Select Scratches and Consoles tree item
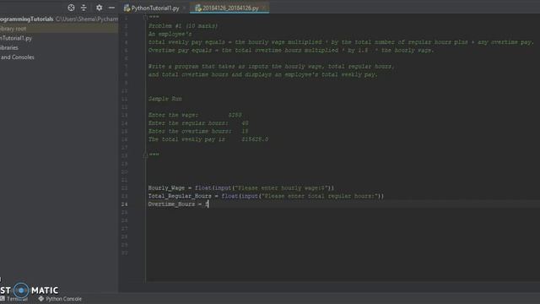 tap(17, 57)
